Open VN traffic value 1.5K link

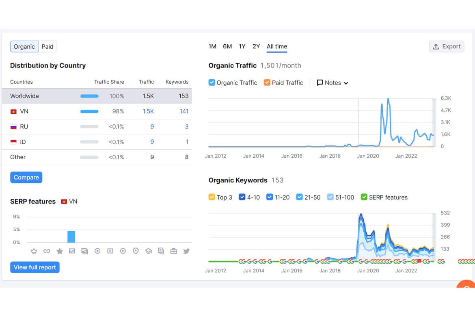click(148, 111)
